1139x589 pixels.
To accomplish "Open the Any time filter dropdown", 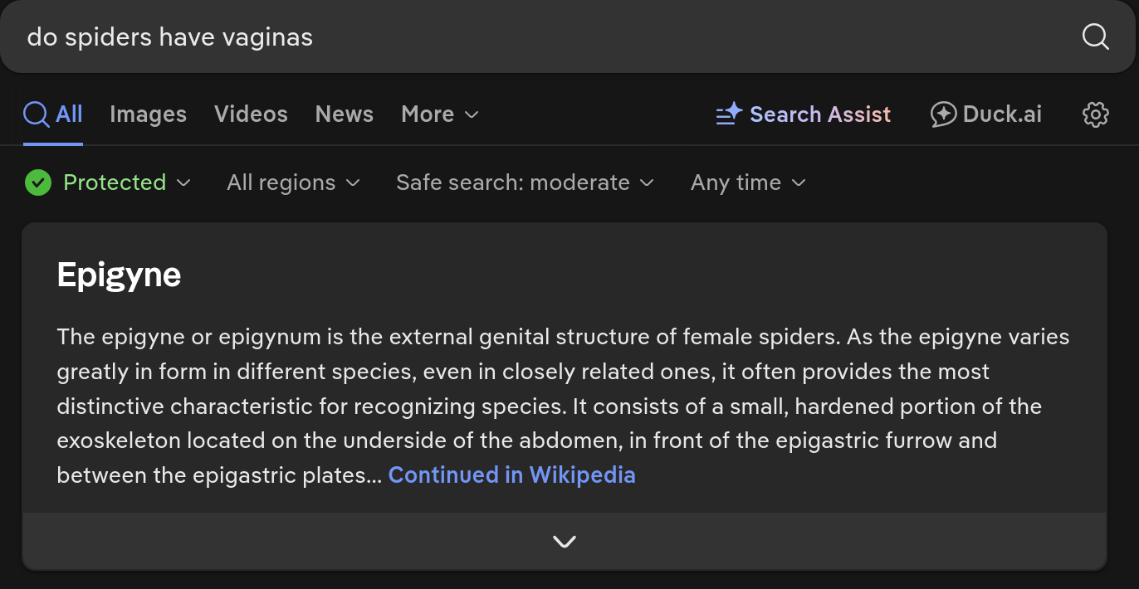I will tap(748, 183).
